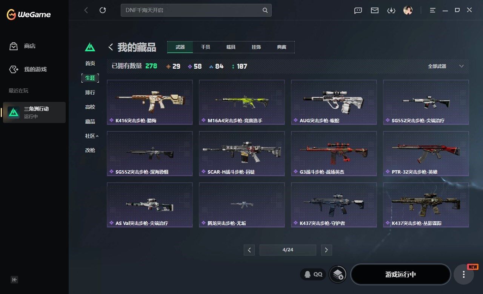
Task: Open the 全部武器 filter dropdown
Action: pyautogui.click(x=446, y=66)
